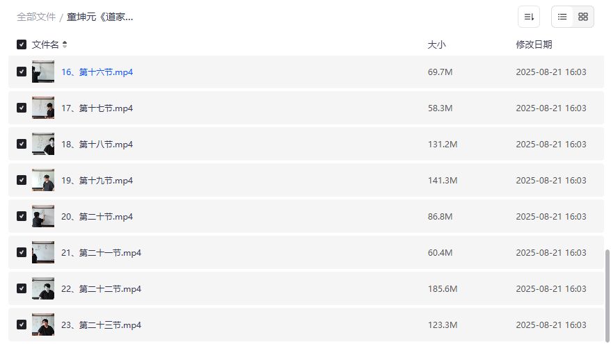Image resolution: width=611 pixels, height=344 pixels.
Task: Deselect the 22、第二十二节.mp4 checkbox
Action: tap(22, 288)
